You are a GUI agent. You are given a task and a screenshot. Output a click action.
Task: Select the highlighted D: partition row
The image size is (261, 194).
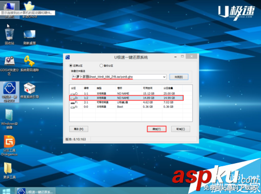(x=126, y=98)
